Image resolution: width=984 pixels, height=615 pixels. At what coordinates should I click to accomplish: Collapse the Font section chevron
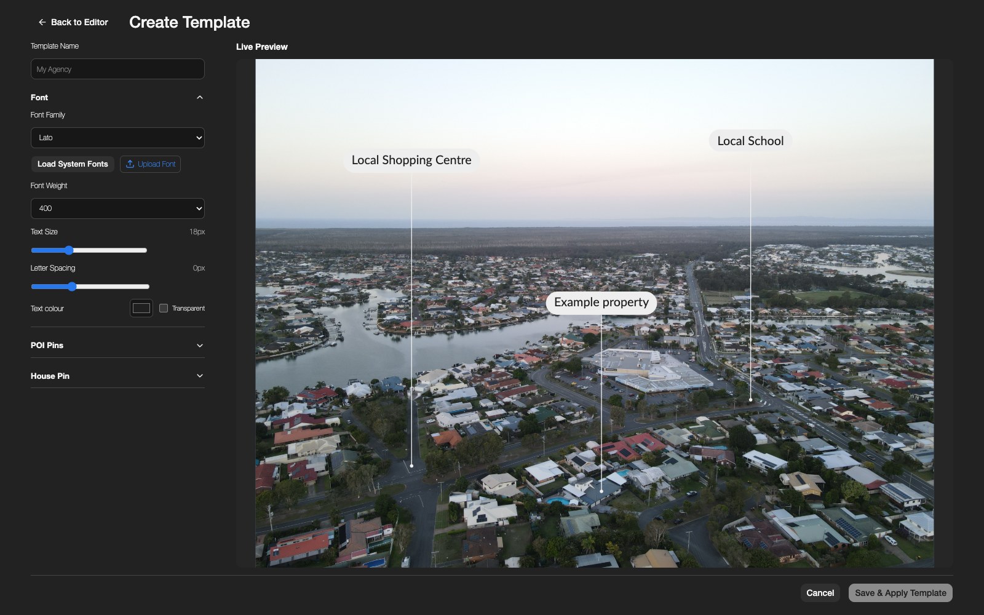coord(199,97)
